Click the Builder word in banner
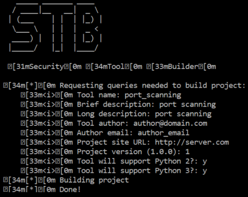Image resolution: width=248 pixels, height=197 pixels. 183,67
